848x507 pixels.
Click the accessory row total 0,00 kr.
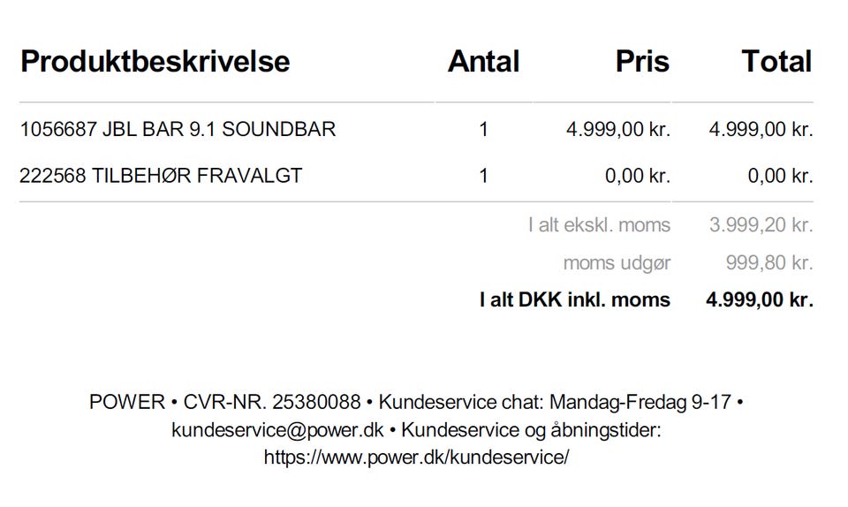pyautogui.click(x=780, y=176)
